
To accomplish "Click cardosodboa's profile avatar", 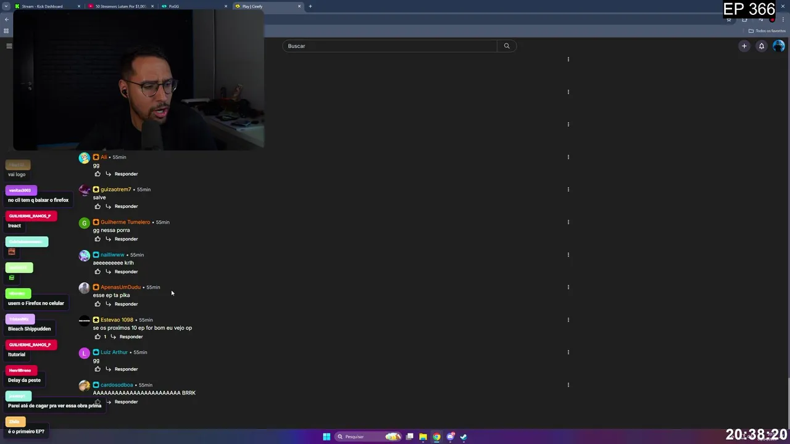I will (85, 385).
